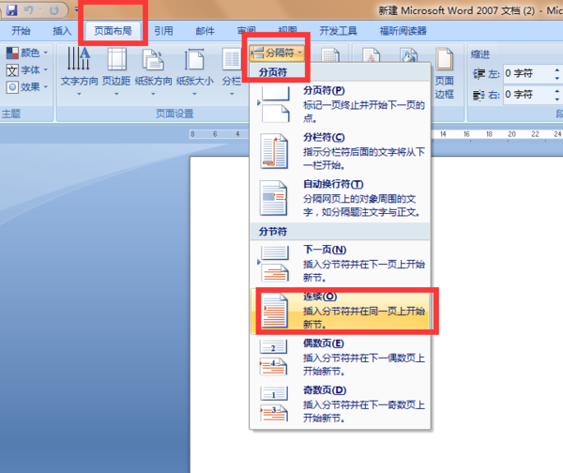Click the Save icon in quick access toolbar
Screen dimensions: 563x473
(x=11, y=10)
